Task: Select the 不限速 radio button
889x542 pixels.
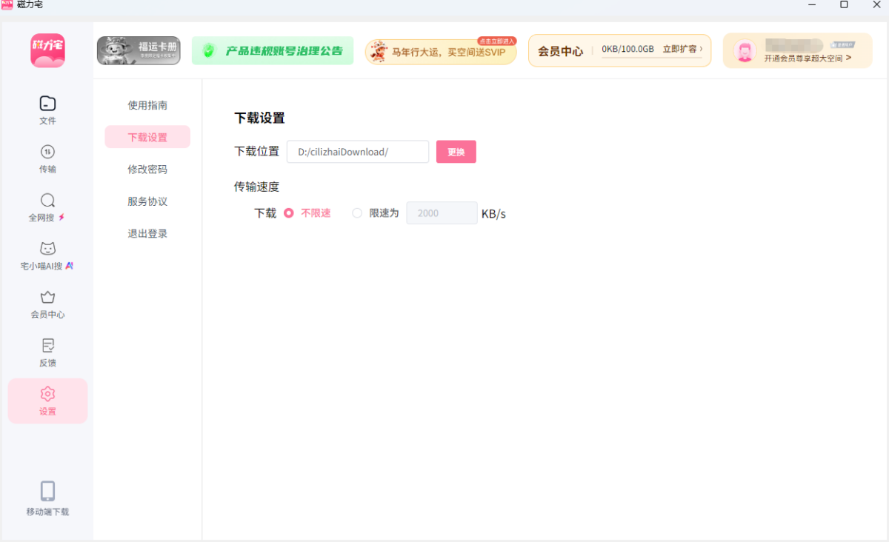Action: point(289,213)
